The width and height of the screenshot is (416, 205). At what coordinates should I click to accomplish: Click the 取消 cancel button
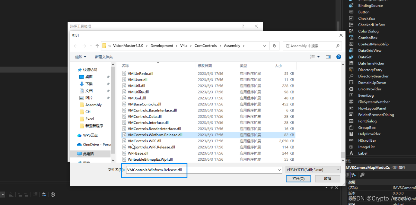point(328,179)
